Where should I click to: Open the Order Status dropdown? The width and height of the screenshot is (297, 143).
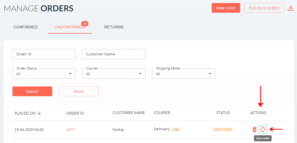44,74
